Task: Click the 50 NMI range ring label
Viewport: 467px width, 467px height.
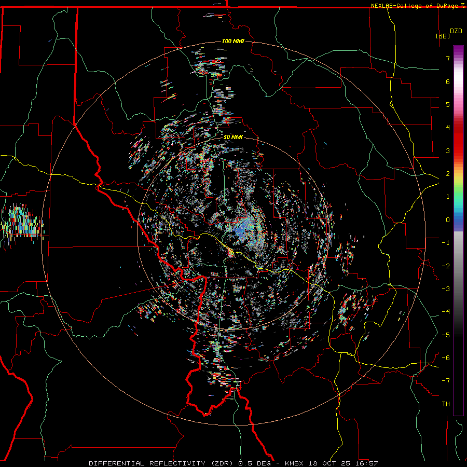Action: point(233,137)
